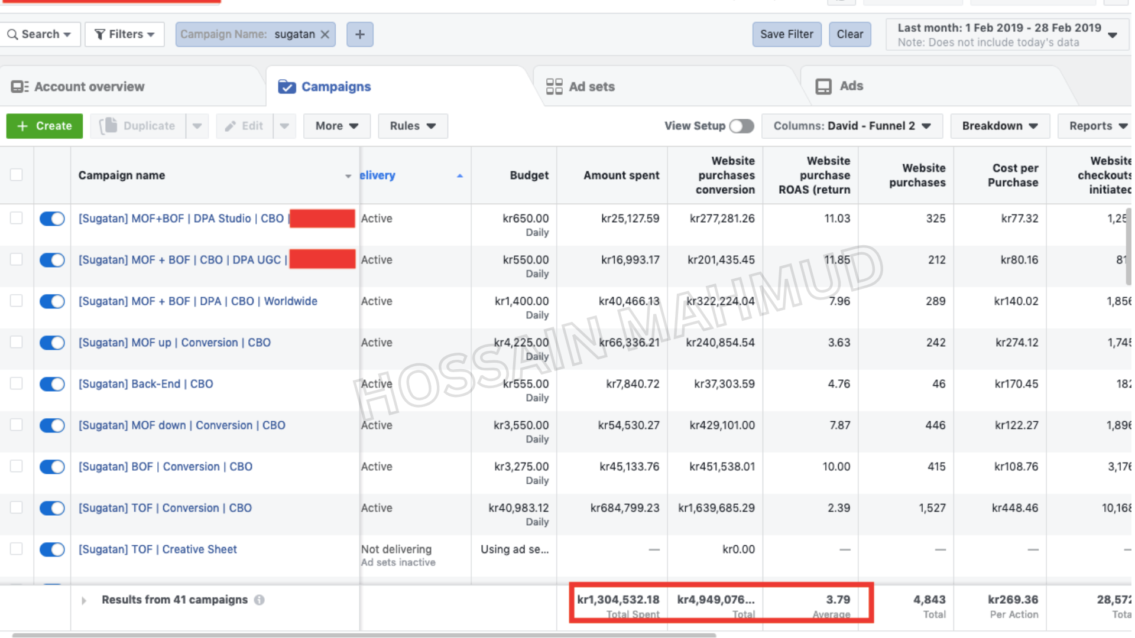
Task: Toggle the View Setup switch
Action: point(741,126)
